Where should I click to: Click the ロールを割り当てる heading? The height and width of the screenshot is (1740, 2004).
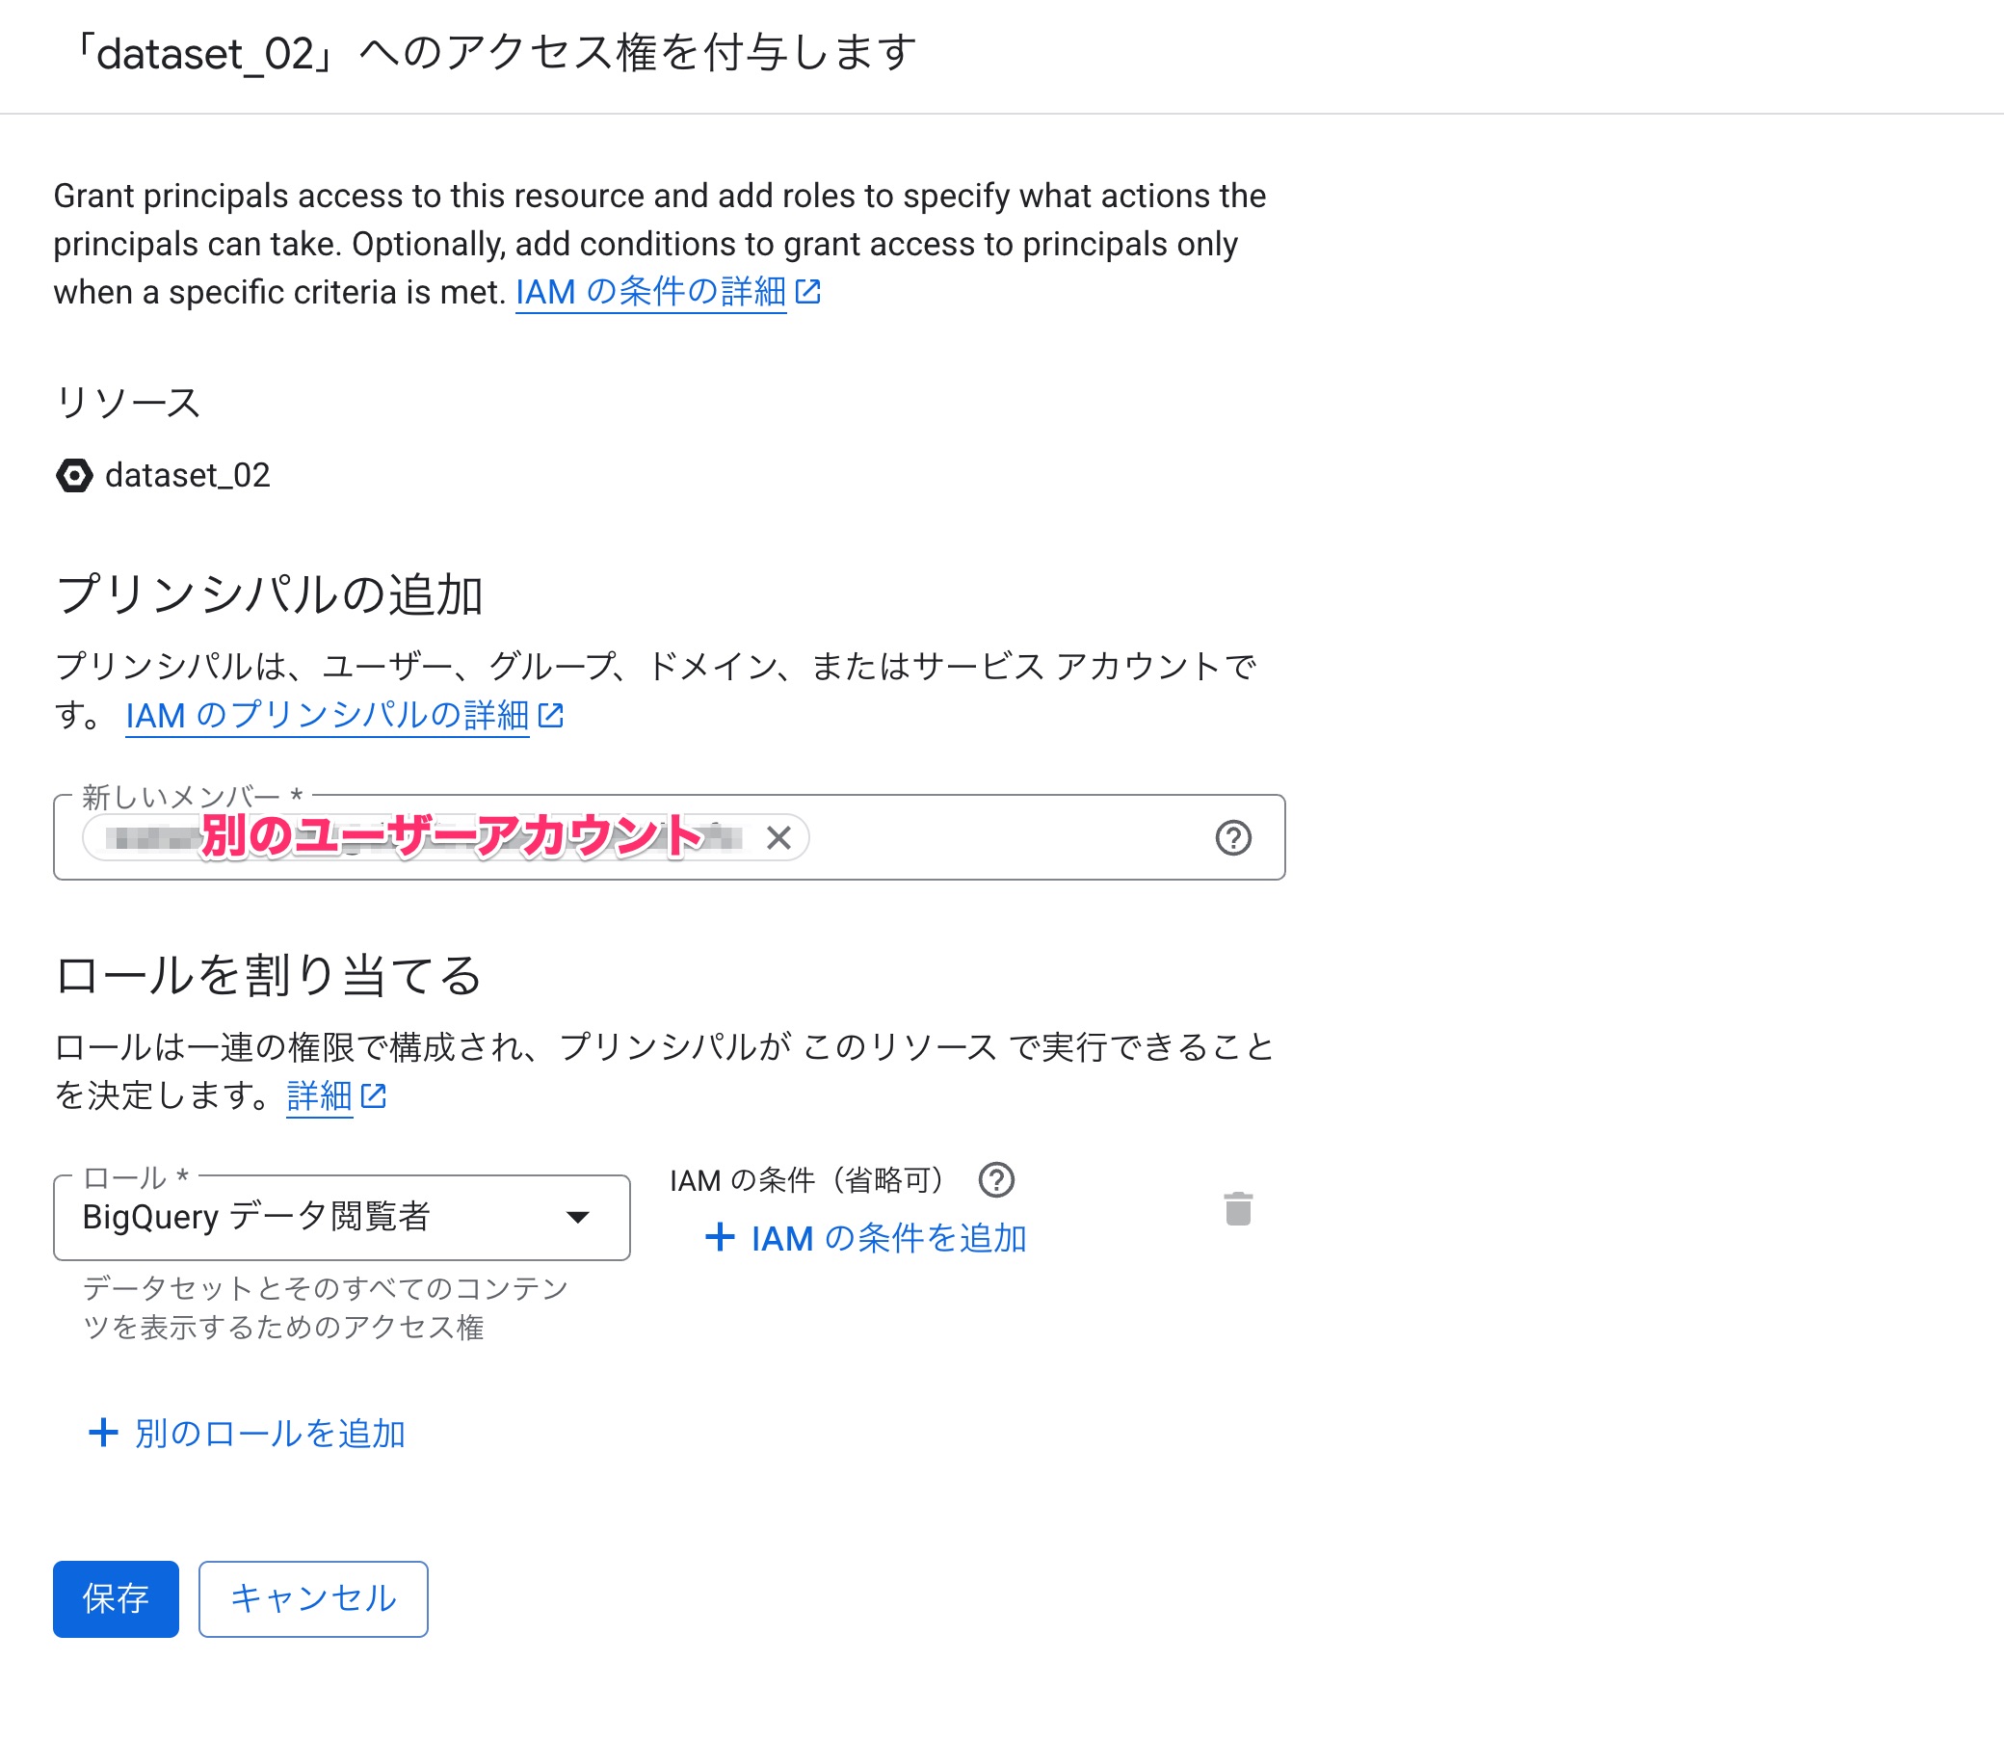[x=268, y=975]
